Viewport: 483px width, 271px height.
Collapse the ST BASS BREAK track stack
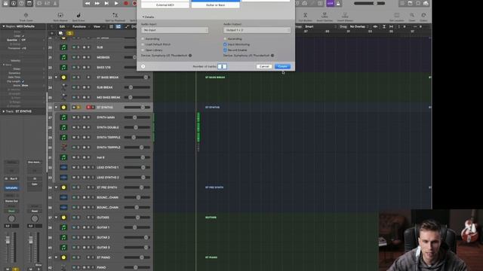tap(56, 77)
